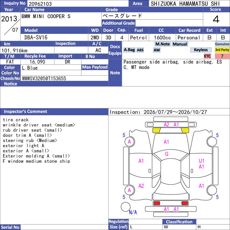Click comment 'F window medium stone chip'
Viewport: 230px width, 230px height.
37,161
